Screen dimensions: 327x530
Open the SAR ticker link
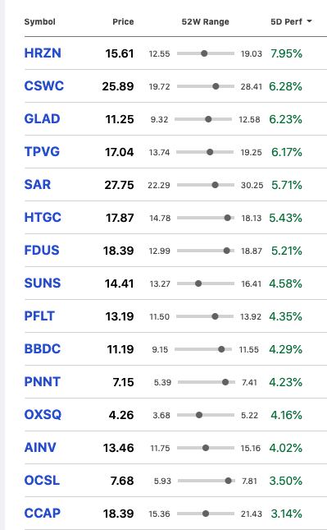tap(38, 185)
